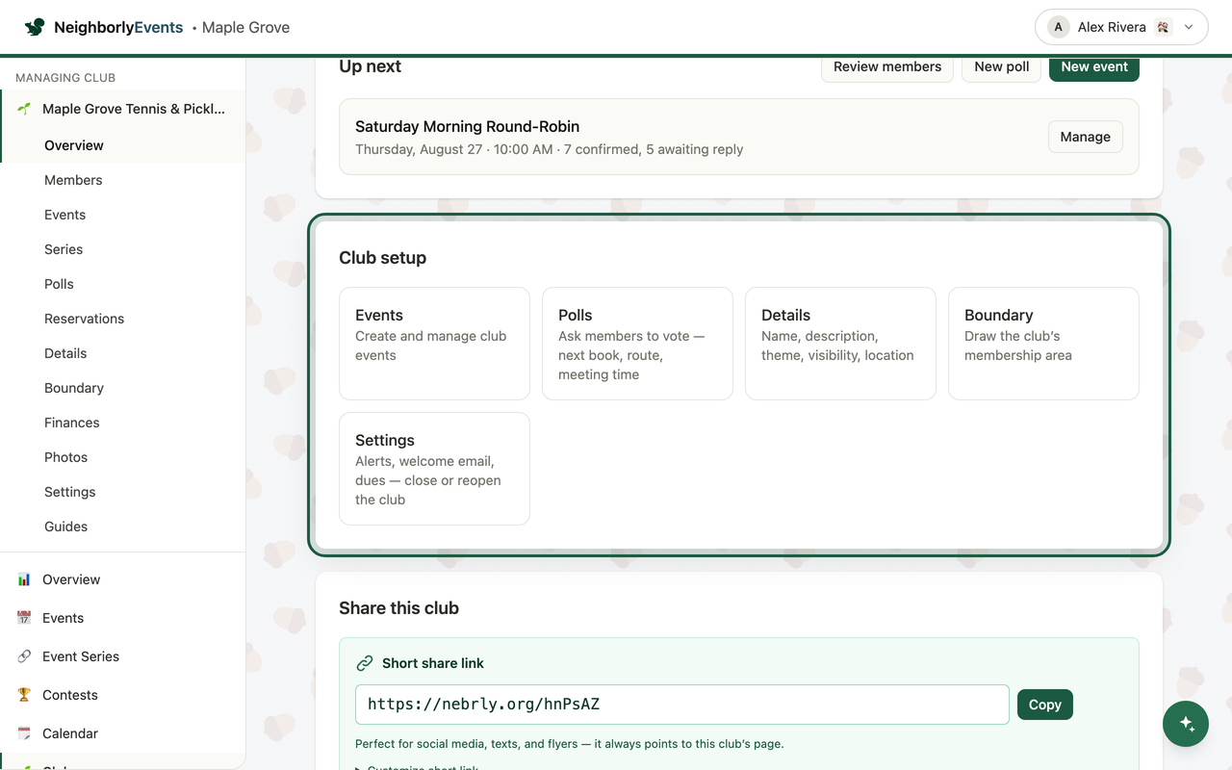Open the Details card in Club setup
The height and width of the screenshot is (770, 1232).
pyautogui.click(x=840, y=344)
